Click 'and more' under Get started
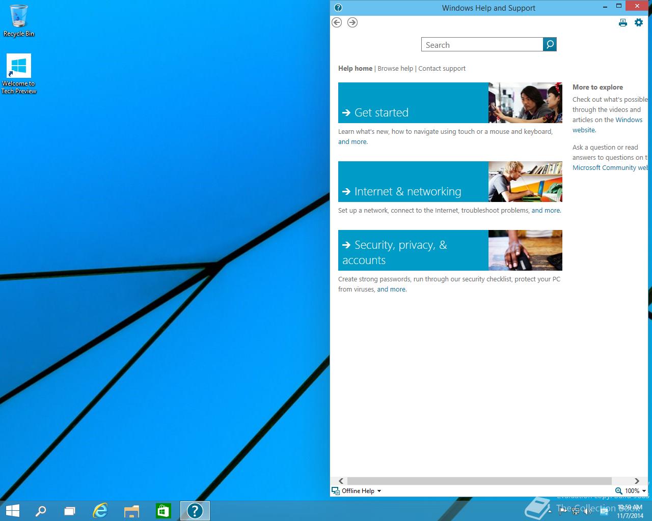 click(x=352, y=142)
